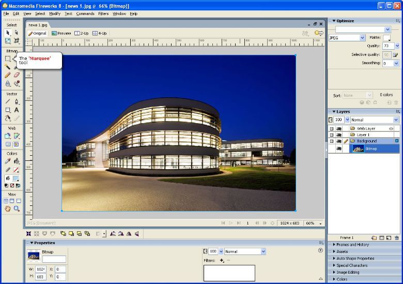Screen dimensions: 403x284
Task: Activate the Crop tool
Action: pos(17,41)
